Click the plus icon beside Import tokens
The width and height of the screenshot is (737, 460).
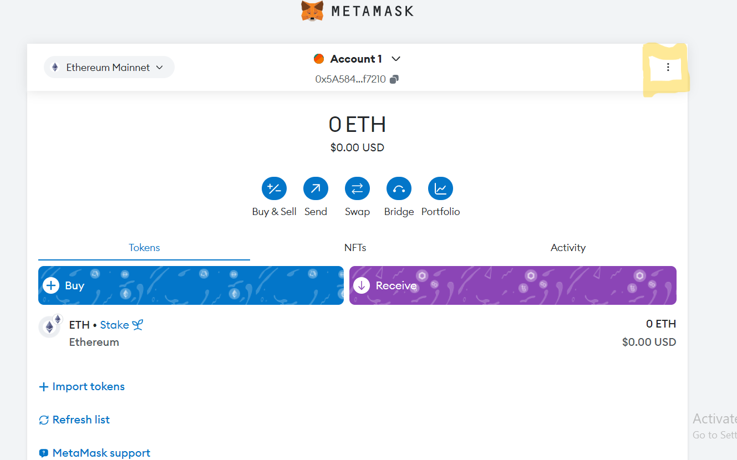44,387
